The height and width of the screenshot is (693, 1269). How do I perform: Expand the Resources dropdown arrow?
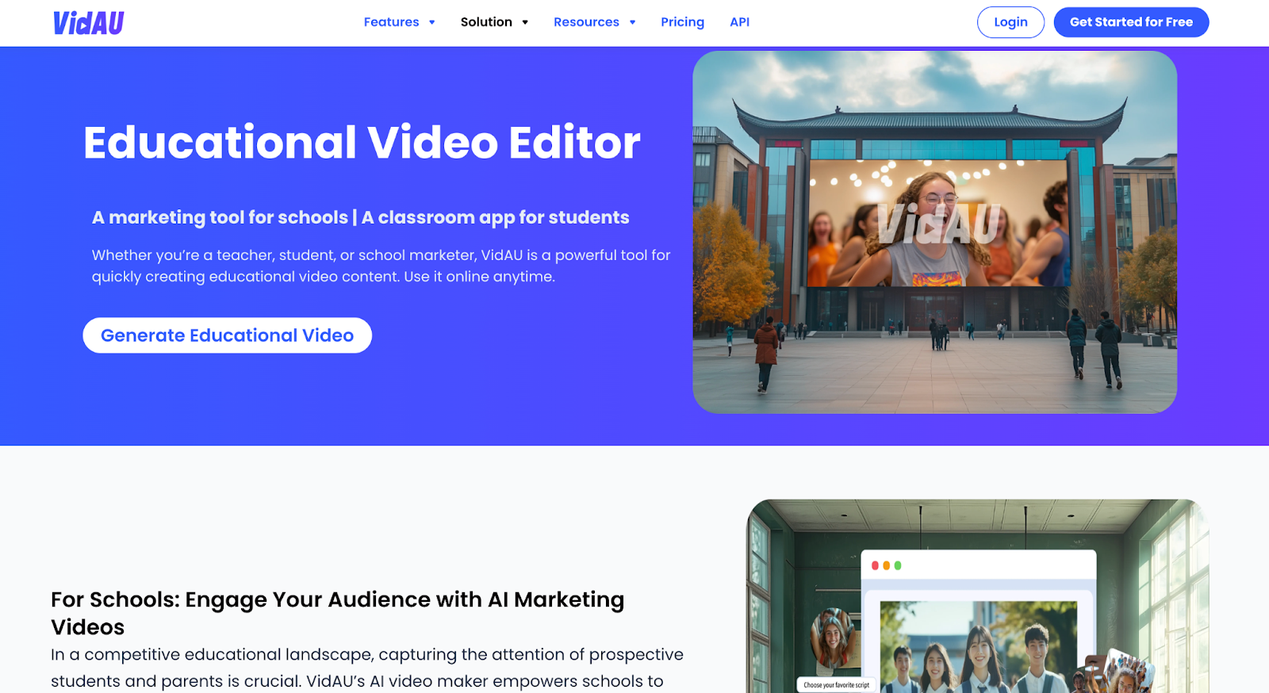click(633, 22)
